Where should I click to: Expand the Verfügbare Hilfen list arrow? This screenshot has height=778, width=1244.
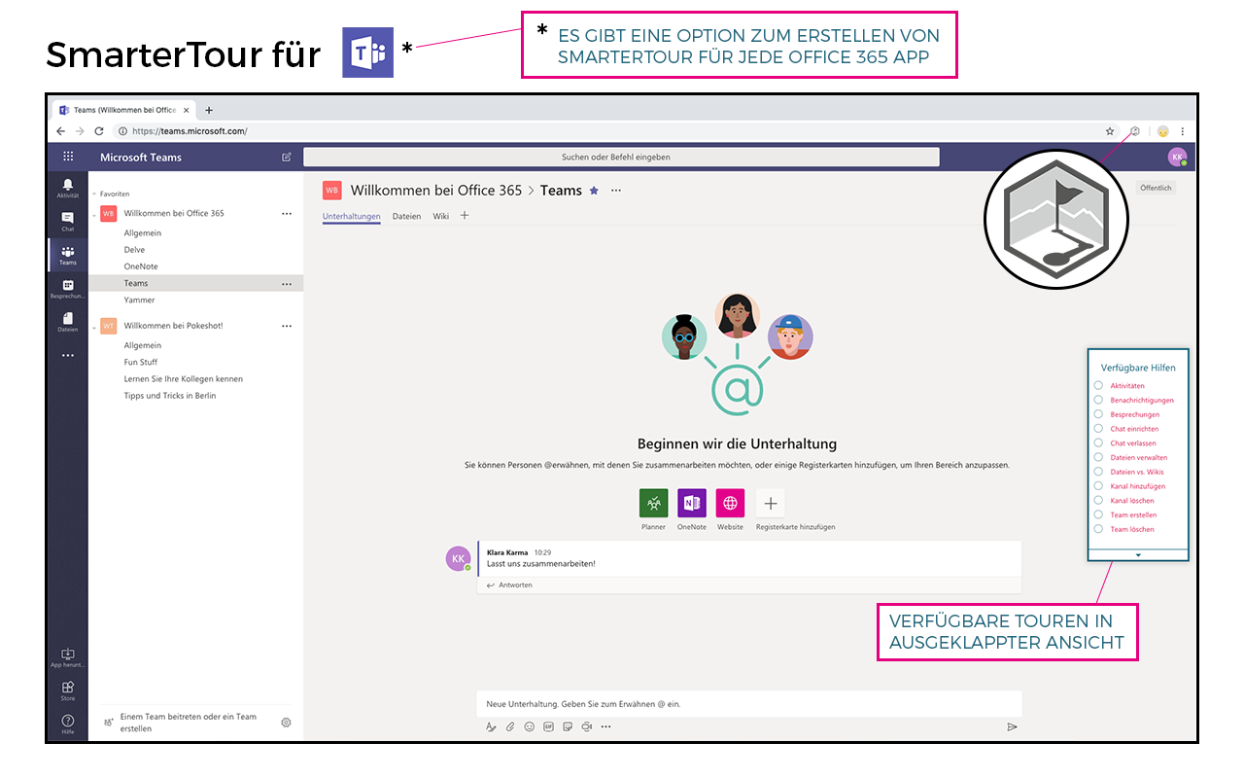point(1138,554)
